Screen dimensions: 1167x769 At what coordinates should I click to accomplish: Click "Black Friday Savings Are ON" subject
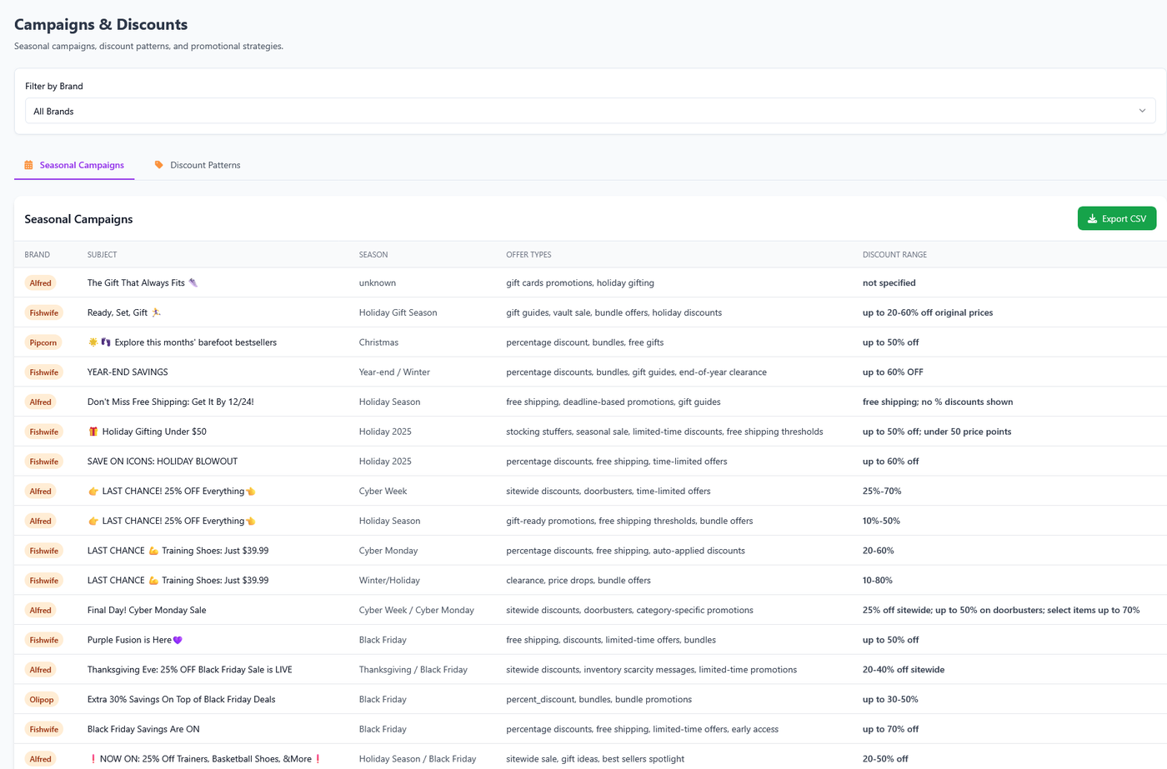click(143, 730)
